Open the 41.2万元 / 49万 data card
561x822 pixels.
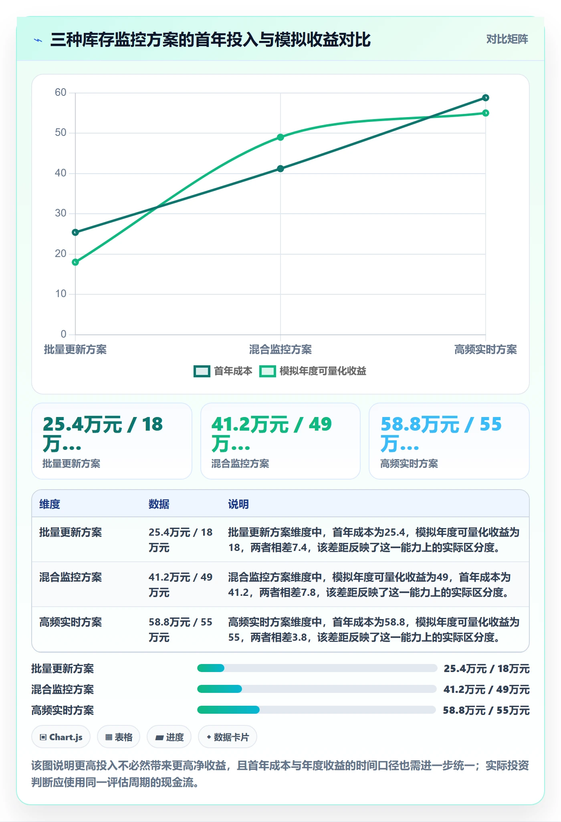280,441
